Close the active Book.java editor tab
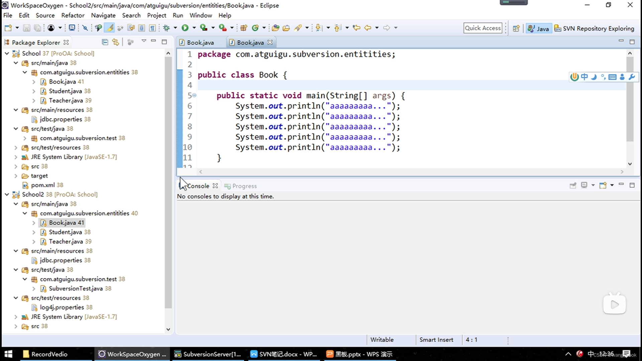Viewport: 642px width, 361px height. 270,42
